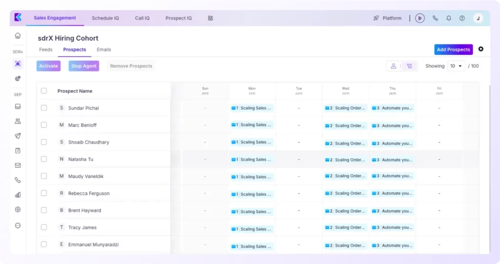Open Marc Benioff's Wednesday Scaling Order email
This screenshot has width=500, height=264.
[x=346, y=125]
